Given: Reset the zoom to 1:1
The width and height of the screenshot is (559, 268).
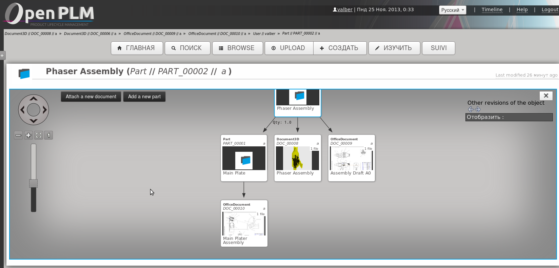Looking at the screenshot, I should 48,135.
